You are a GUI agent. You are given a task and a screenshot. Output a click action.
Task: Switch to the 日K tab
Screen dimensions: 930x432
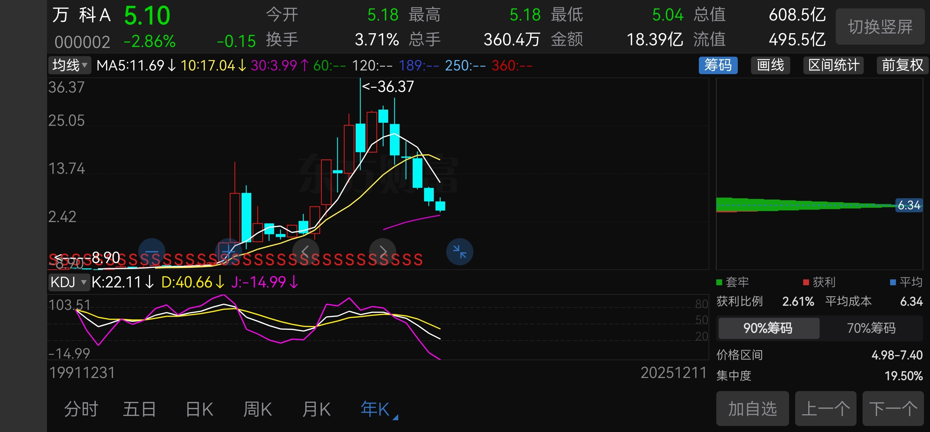point(199,410)
